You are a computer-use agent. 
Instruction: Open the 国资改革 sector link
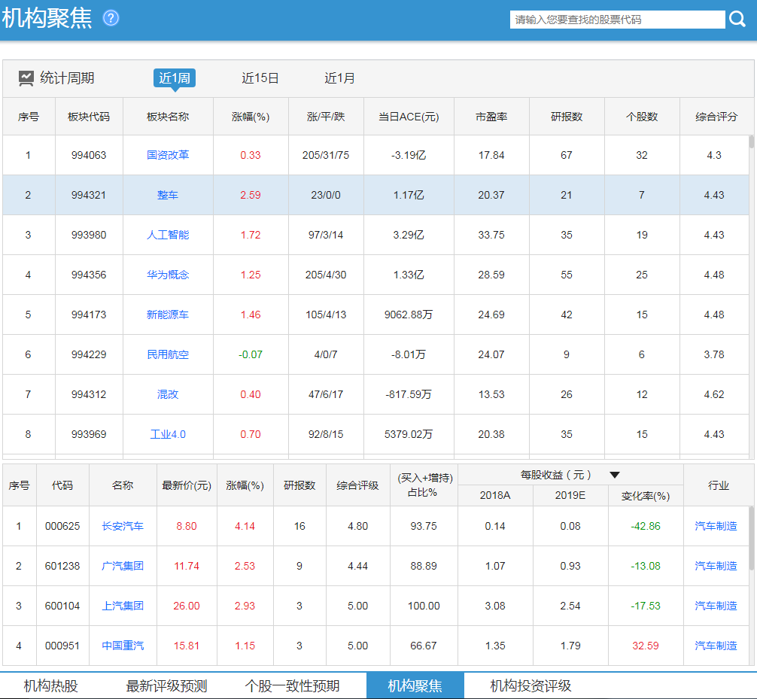[x=168, y=155]
